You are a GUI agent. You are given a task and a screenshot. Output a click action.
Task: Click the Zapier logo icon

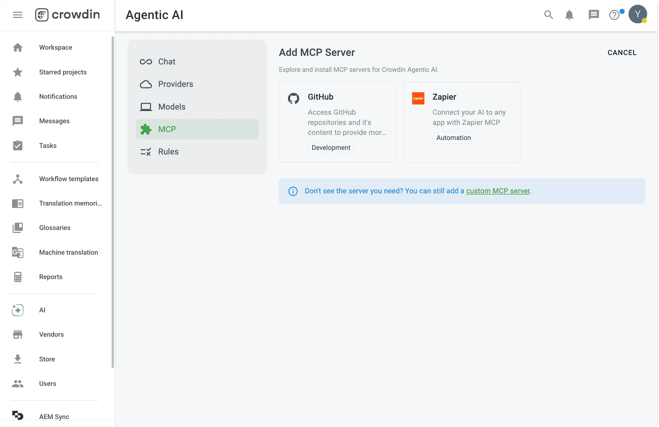418,98
